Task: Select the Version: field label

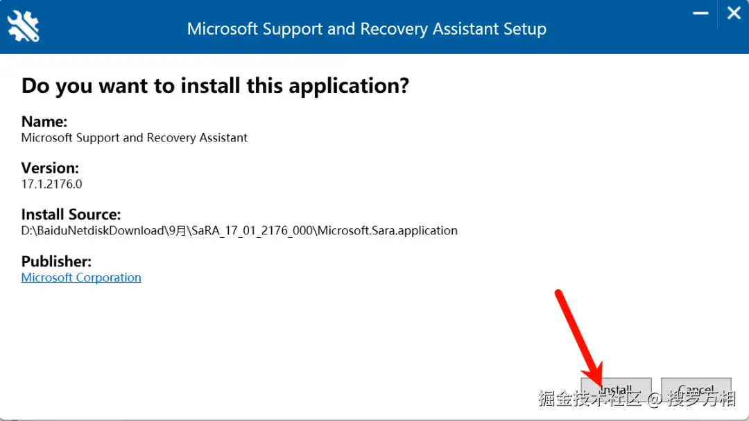Action: (x=50, y=169)
